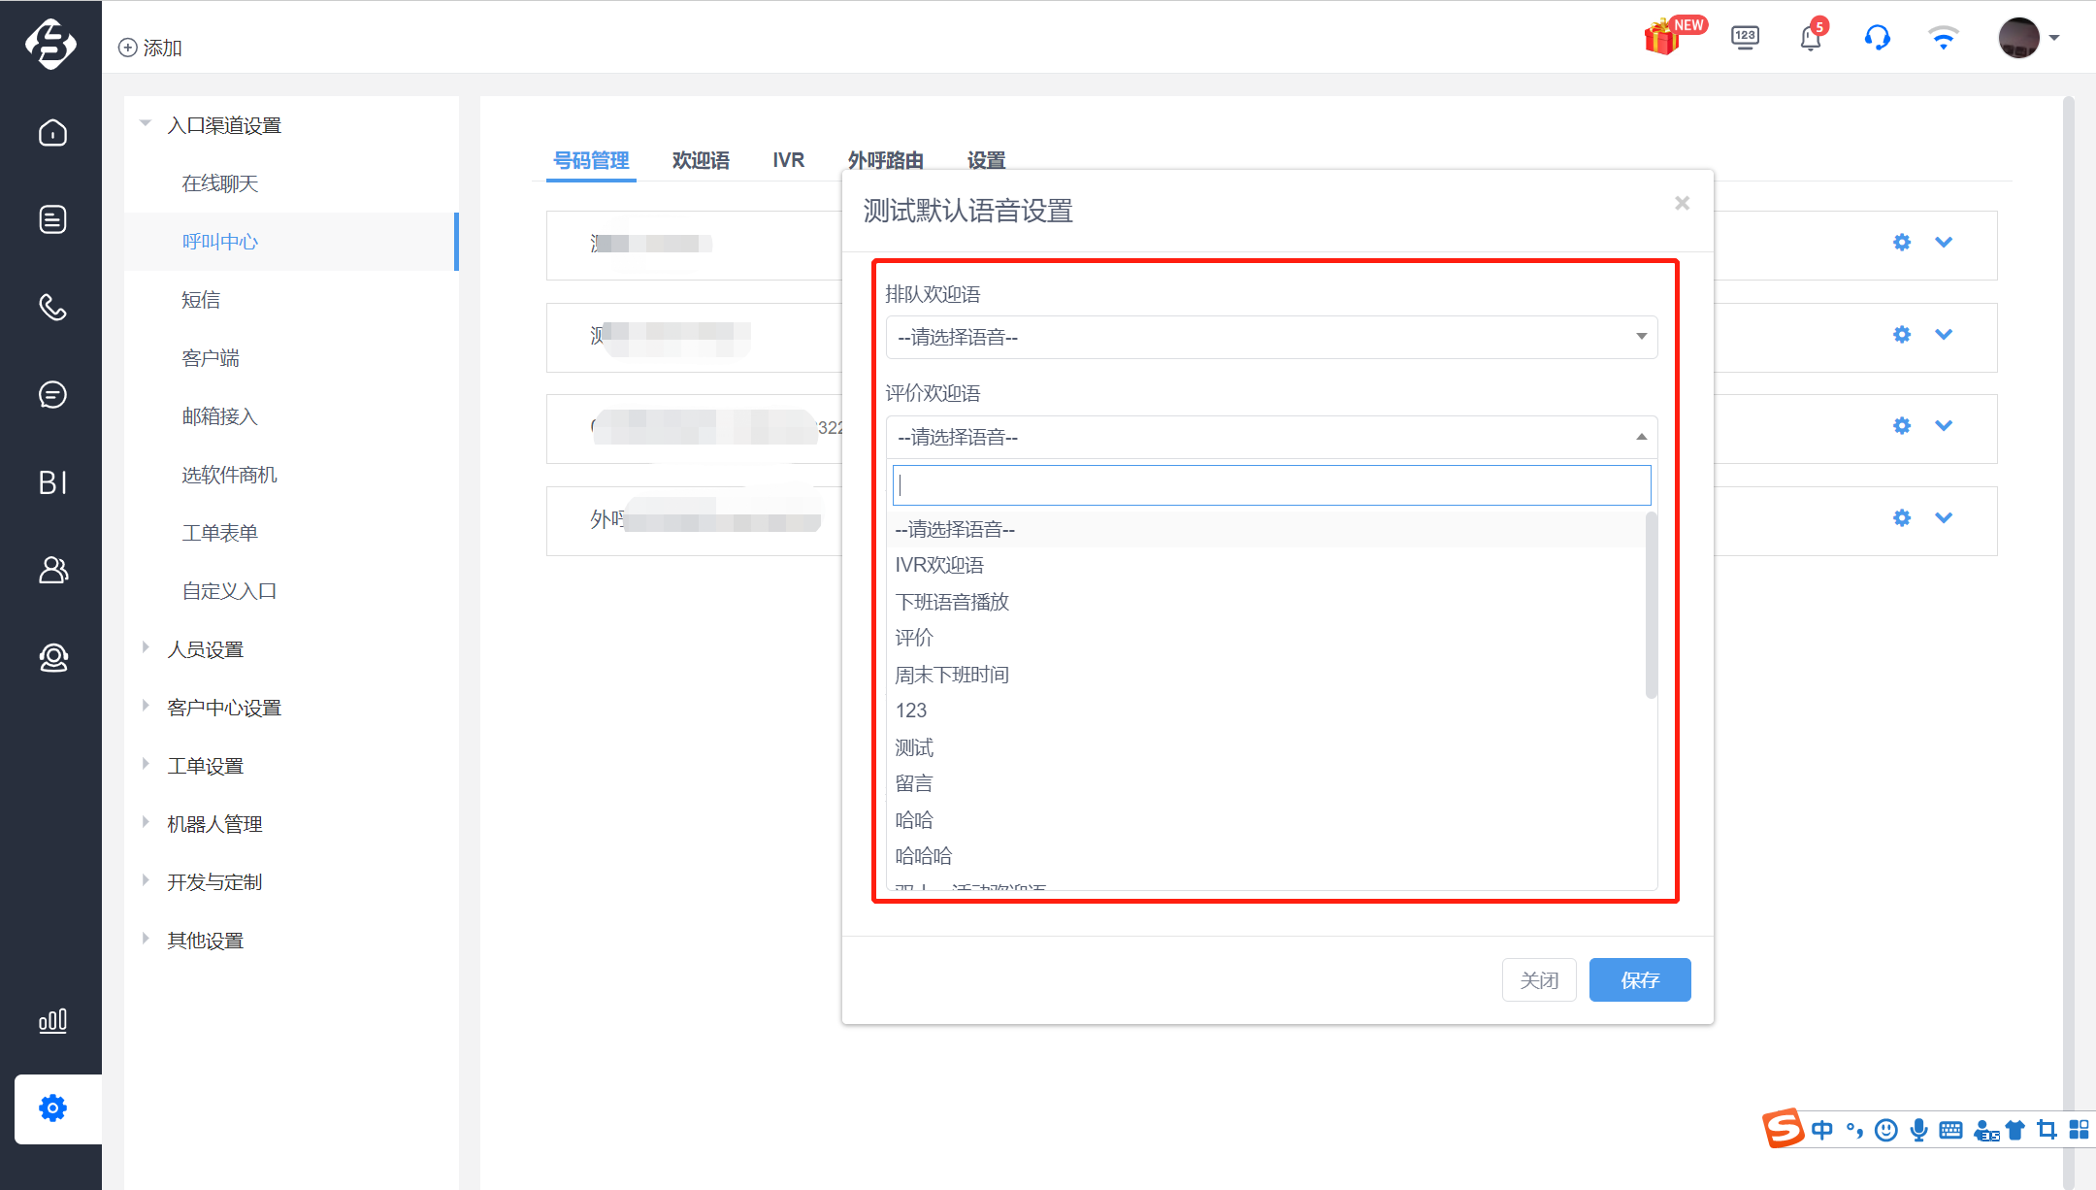Click the headset support icon
This screenshot has height=1190, width=2096.
coord(1877,38)
